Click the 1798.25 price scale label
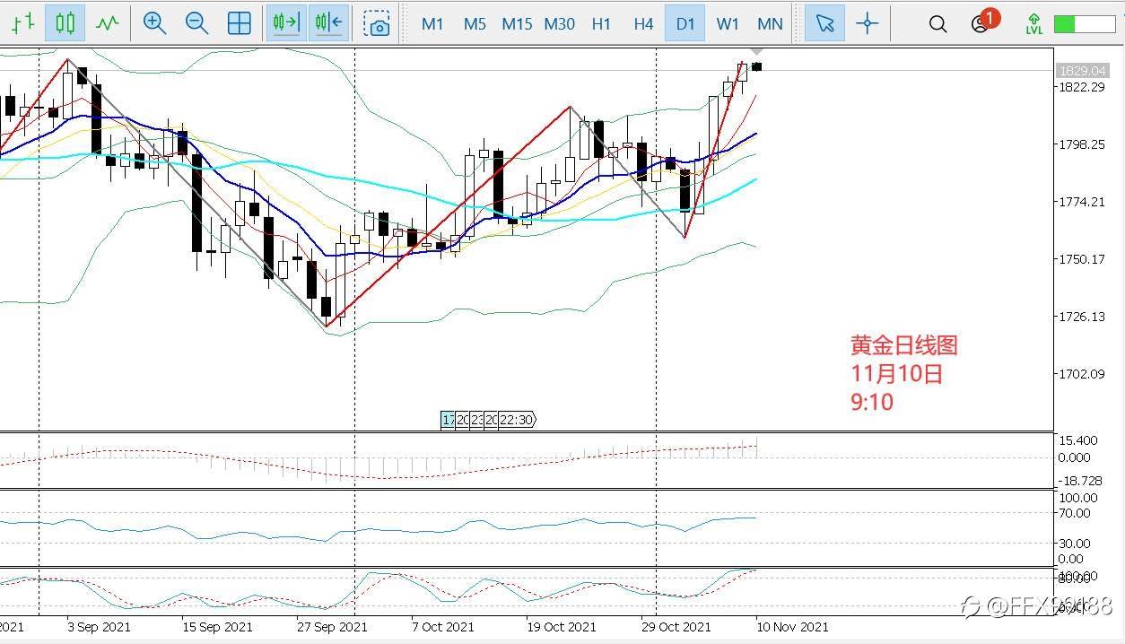The height and width of the screenshot is (644, 1125). pyautogui.click(x=1081, y=144)
